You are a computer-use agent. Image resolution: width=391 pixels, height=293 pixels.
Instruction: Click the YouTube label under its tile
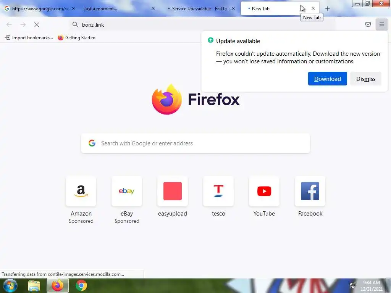point(264,214)
